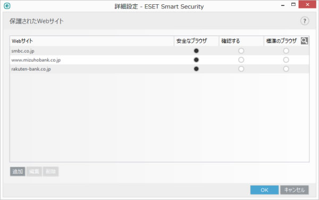Close the window with red X
This screenshot has width=319, height=200.
tap(307, 4)
